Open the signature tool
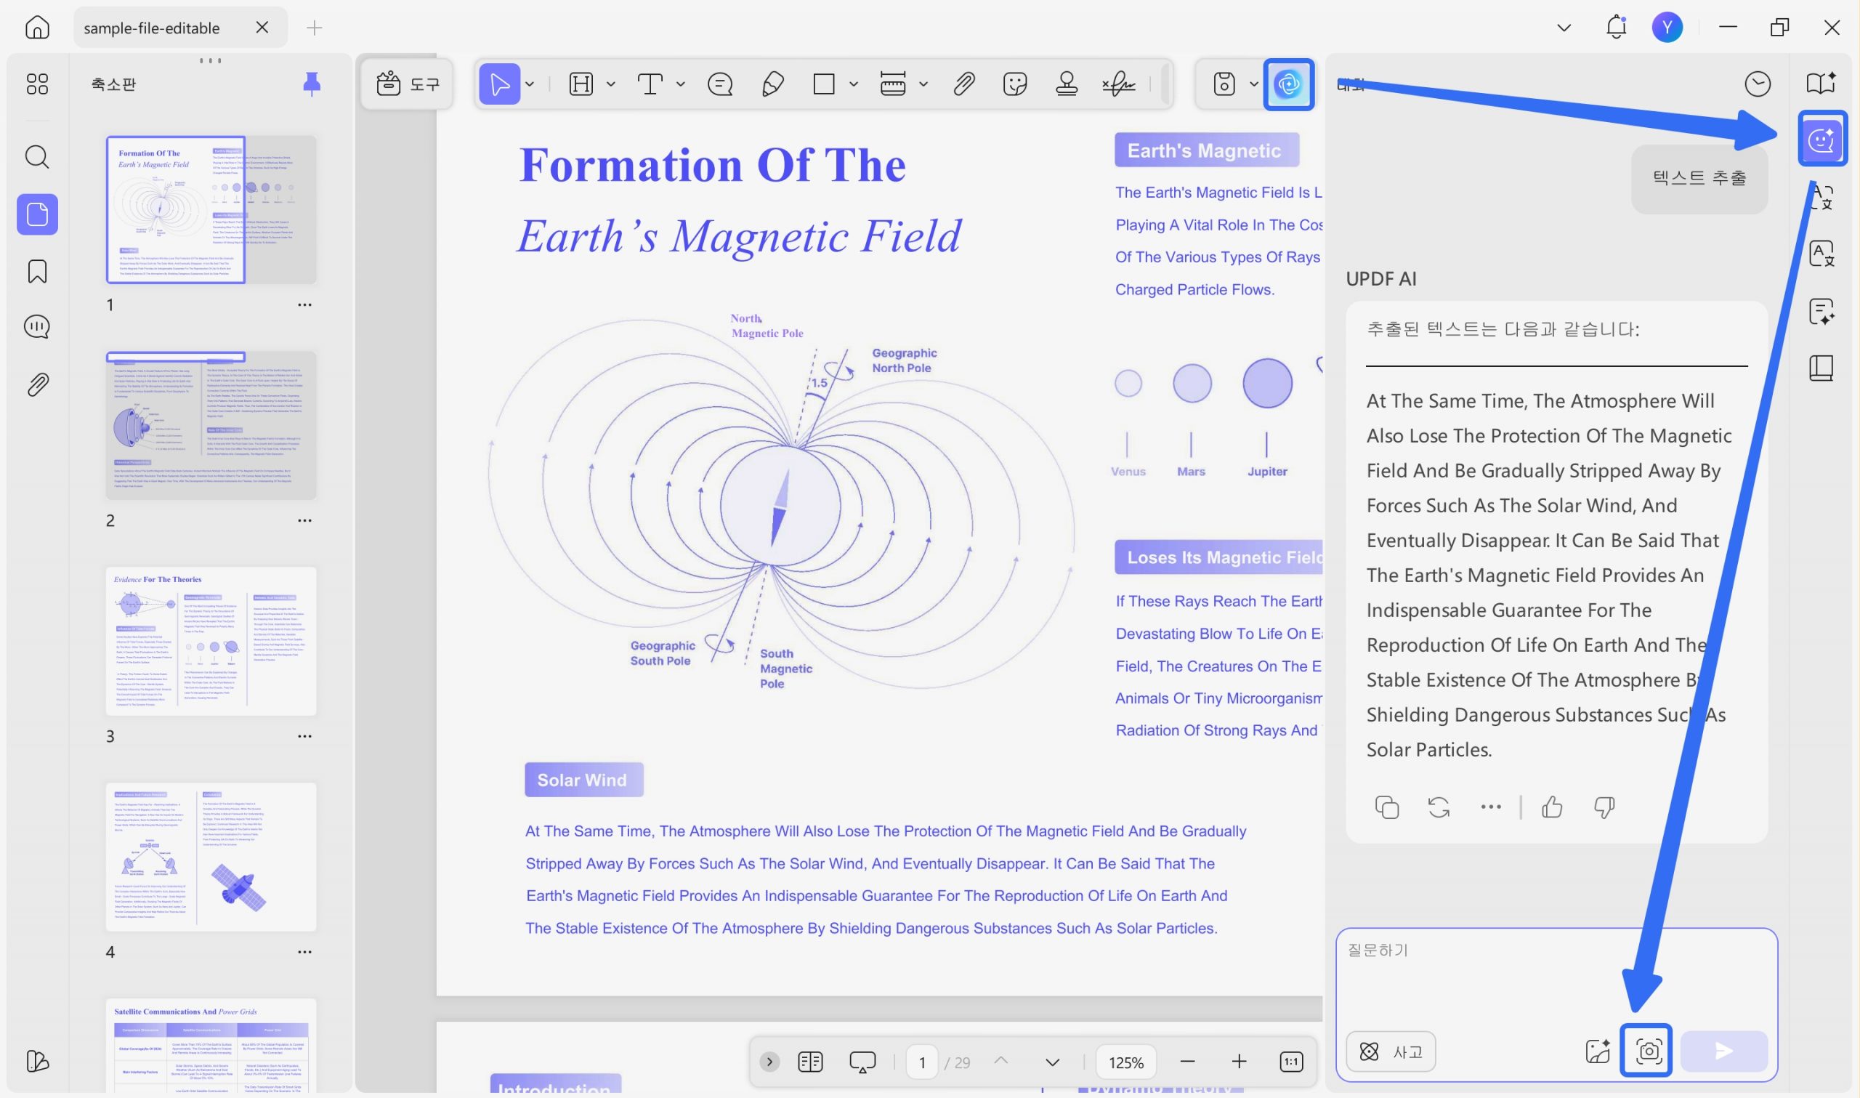Image resolution: width=1860 pixels, height=1098 pixels. tap(1118, 84)
